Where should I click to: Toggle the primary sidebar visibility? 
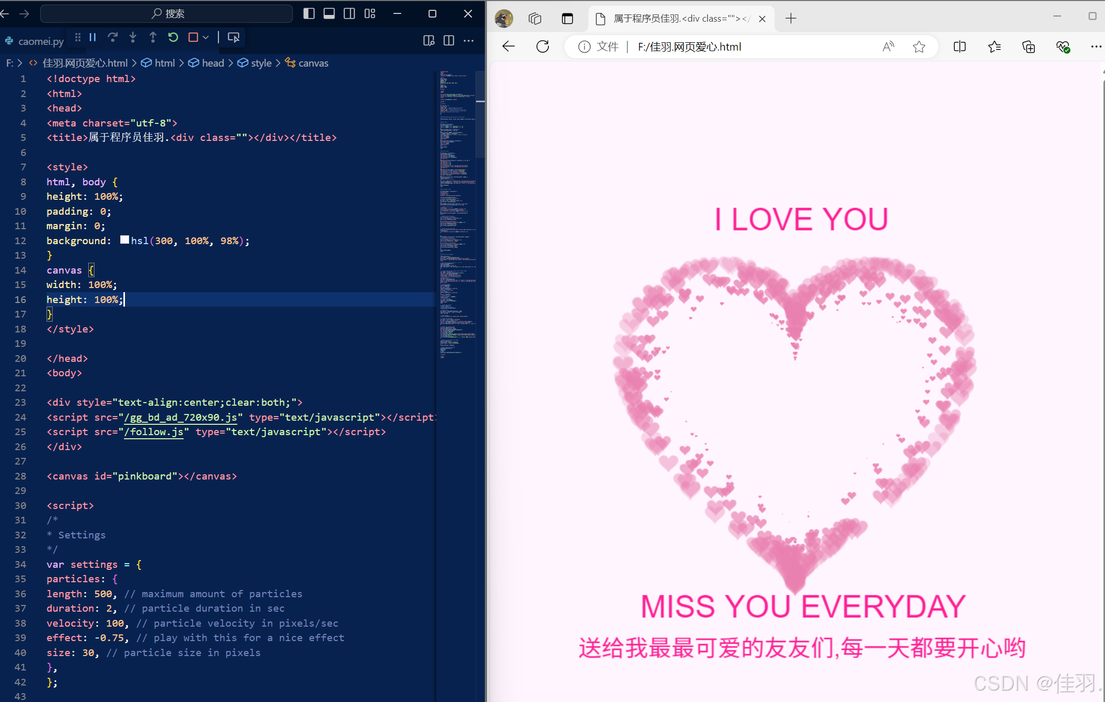pos(309,13)
